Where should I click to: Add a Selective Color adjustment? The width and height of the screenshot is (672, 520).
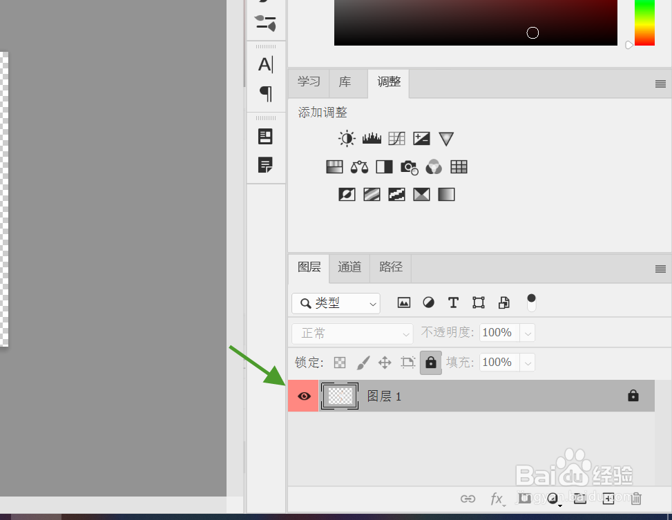coord(421,195)
